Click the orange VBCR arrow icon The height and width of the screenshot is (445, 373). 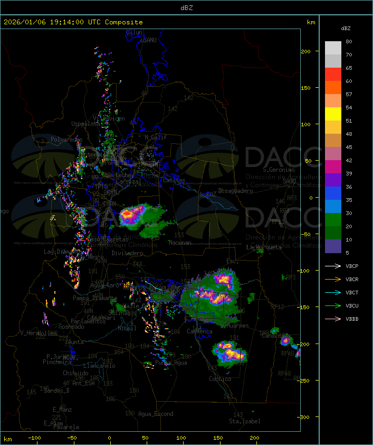point(333,279)
